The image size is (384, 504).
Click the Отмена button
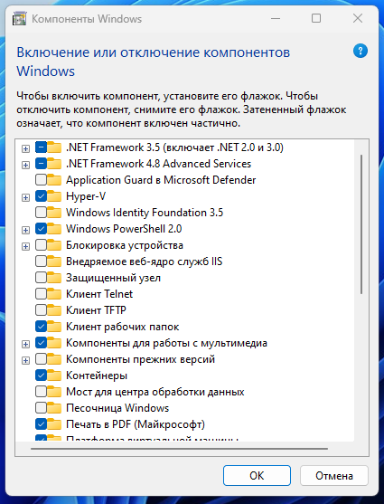[x=334, y=476]
